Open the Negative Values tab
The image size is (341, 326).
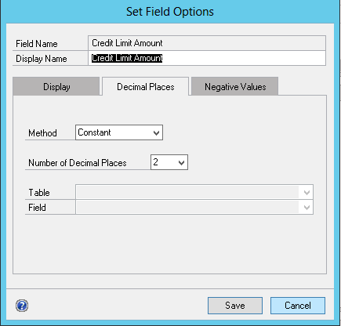point(235,86)
